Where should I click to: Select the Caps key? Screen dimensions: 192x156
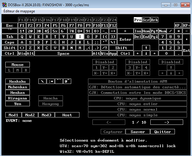tap(9, 42)
